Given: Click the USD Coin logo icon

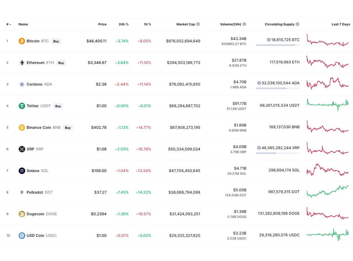Looking at the screenshot, I should click(x=22, y=235).
